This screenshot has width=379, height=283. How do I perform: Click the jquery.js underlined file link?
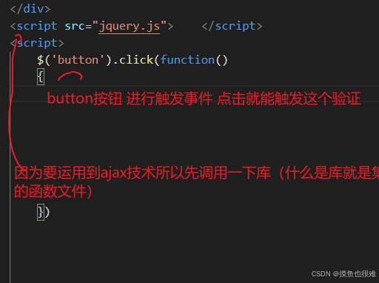pos(130,27)
